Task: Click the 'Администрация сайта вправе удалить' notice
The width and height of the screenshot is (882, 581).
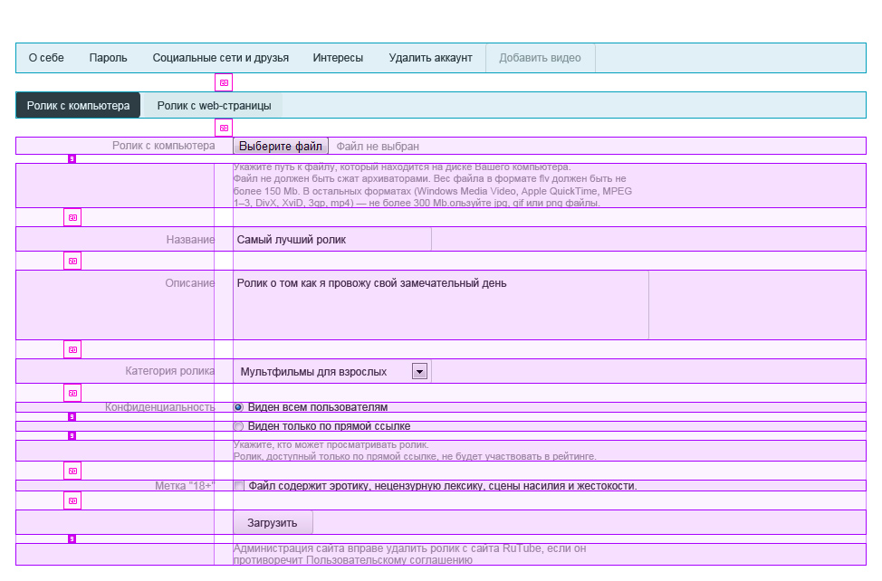Action: pyautogui.click(x=410, y=554)
